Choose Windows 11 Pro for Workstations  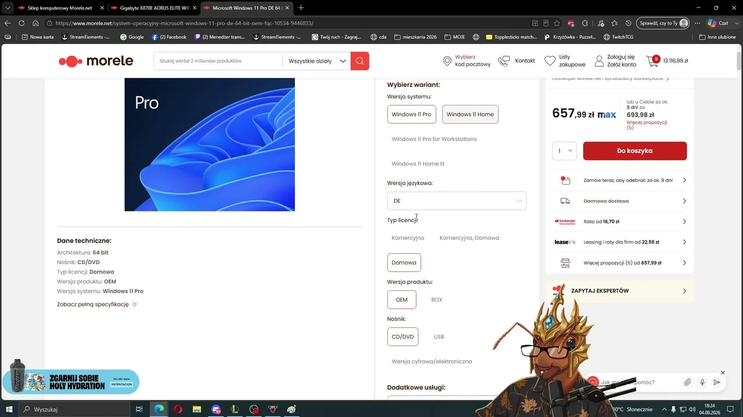[434, 139]
